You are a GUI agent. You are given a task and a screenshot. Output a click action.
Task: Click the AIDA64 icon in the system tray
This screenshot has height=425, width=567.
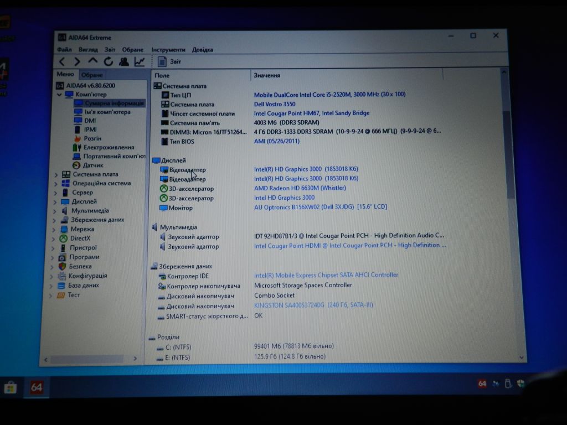coord(482,383)
